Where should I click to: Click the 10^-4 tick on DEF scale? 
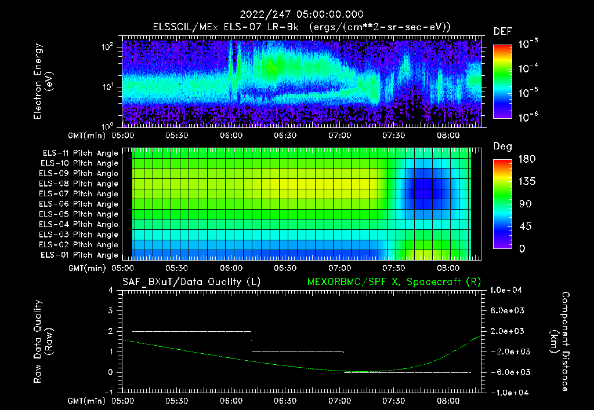click(528, 68)
